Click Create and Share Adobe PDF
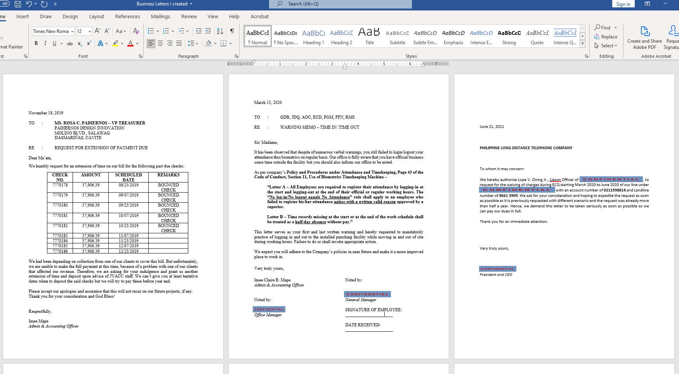The width and height of the screenshot is (679, 374). click(644, 38)
